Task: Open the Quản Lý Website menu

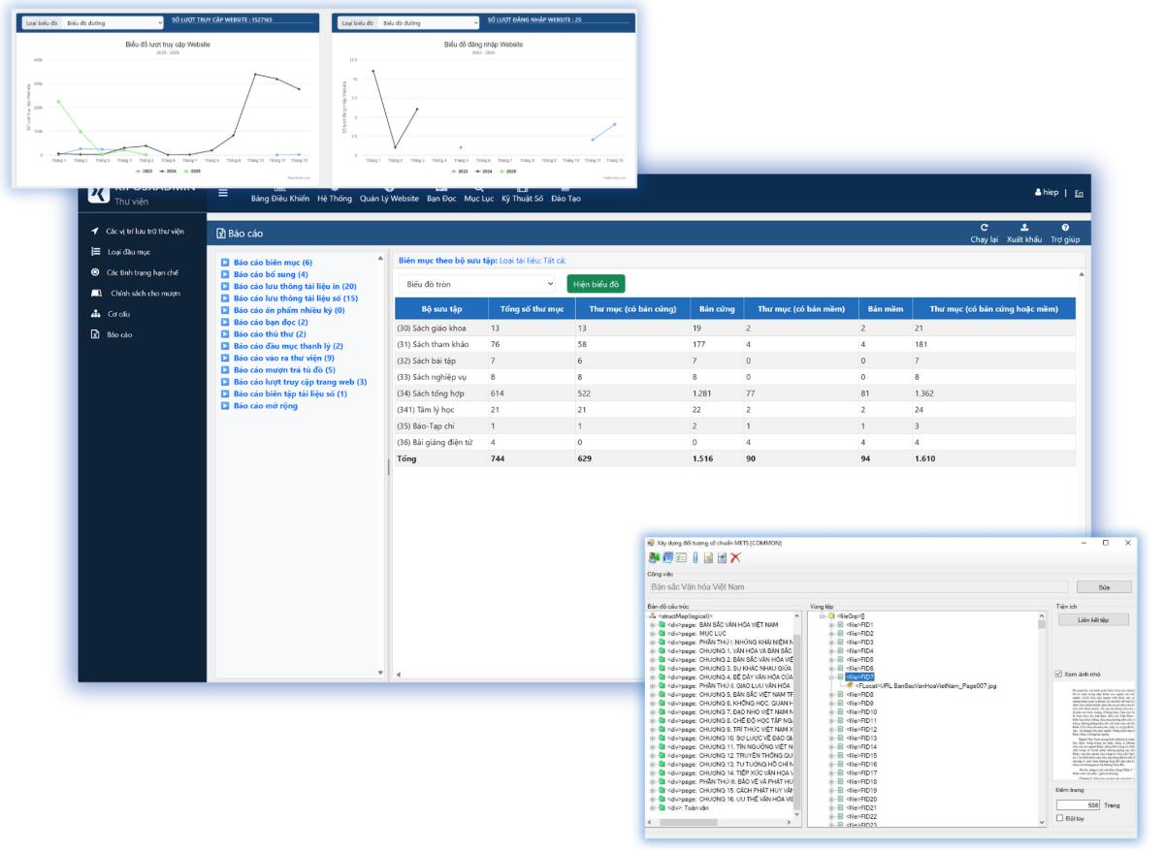Action: (389, 199)
